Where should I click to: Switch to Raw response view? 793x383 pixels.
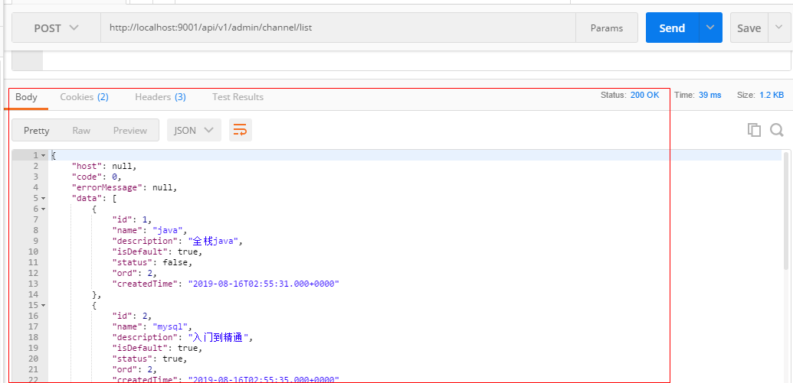[x=81, y=130]
